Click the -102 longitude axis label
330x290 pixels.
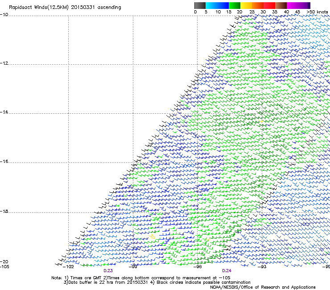[68, 267]
